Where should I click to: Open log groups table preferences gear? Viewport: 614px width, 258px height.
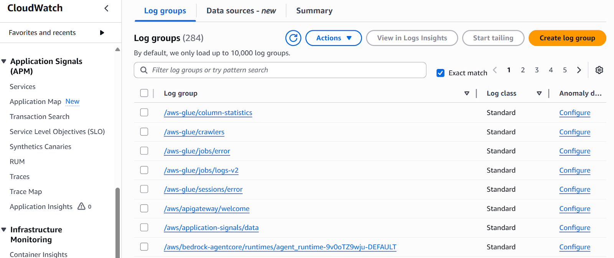click(x=599, y=70)
